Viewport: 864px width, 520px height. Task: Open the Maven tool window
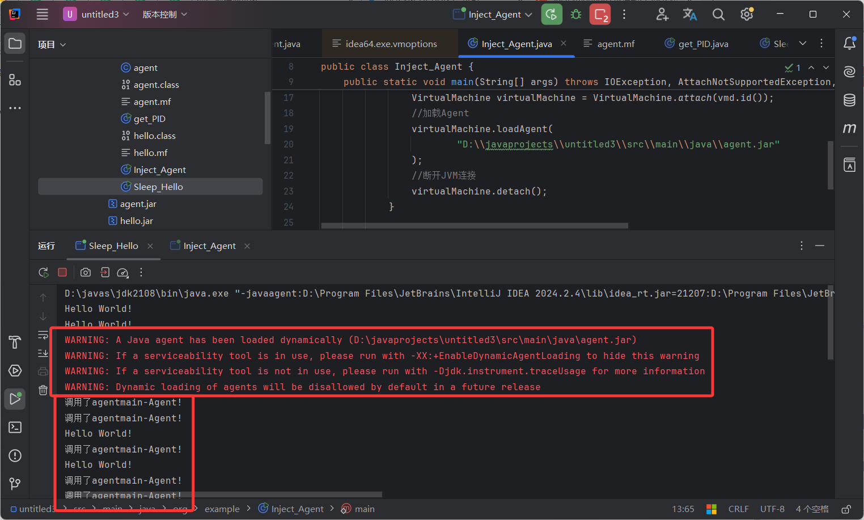click(x=849, y=128)
